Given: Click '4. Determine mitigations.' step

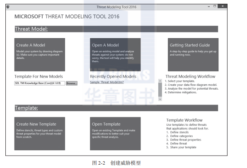Looking at the screenshot, I should [x=181, y=93].
